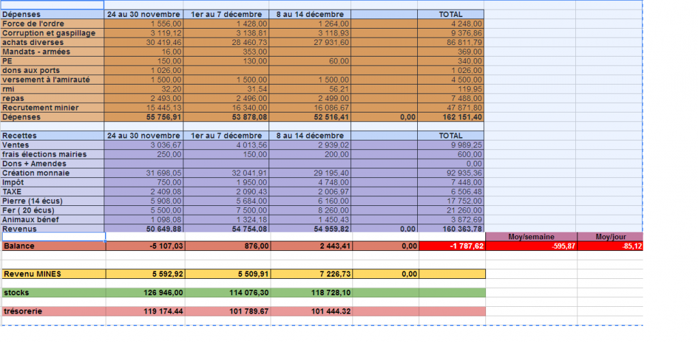Click the expenses total 162 151,40

(451, 117)
